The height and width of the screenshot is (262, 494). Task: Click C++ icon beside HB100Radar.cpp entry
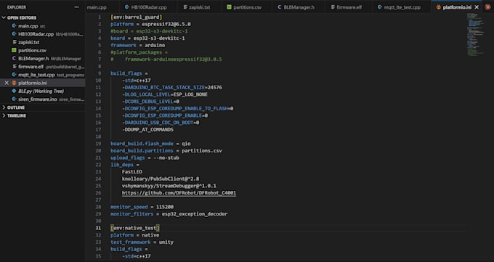tap(14, 34)
